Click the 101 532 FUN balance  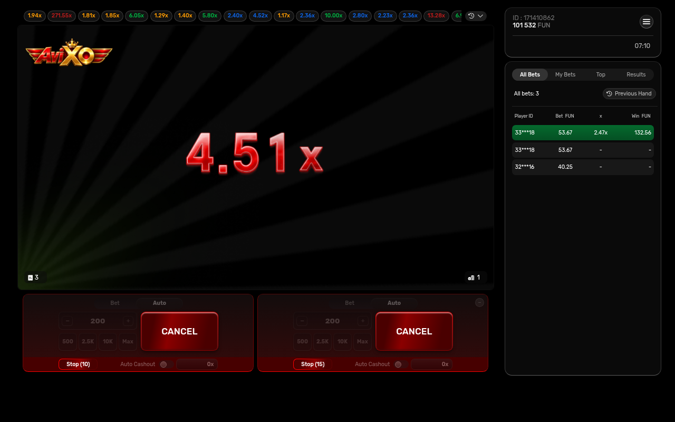[532, 25]
